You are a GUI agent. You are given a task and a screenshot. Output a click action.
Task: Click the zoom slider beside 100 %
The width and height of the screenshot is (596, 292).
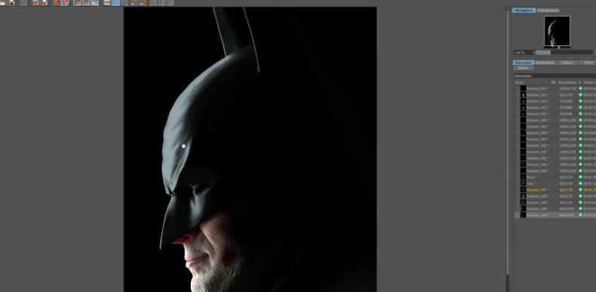click(564, 53)
